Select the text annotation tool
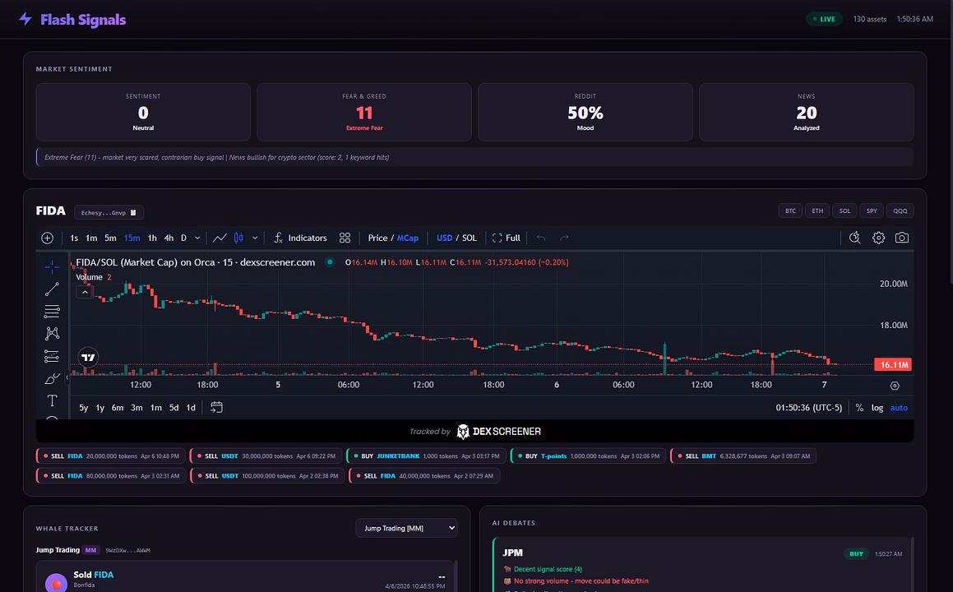953x592 pixels. [x=52, y=400]
